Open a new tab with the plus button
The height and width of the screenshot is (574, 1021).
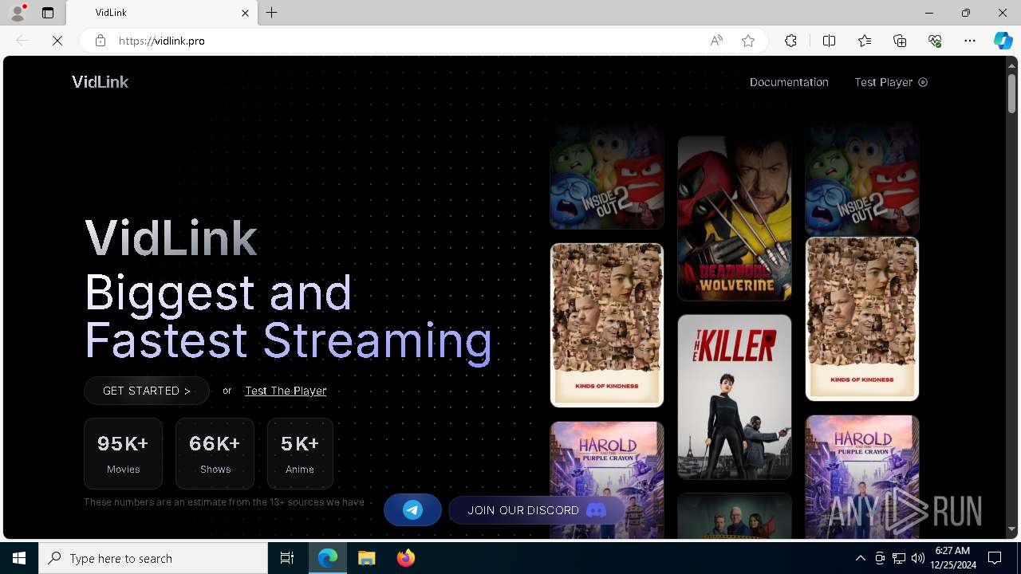coord(272,13)
